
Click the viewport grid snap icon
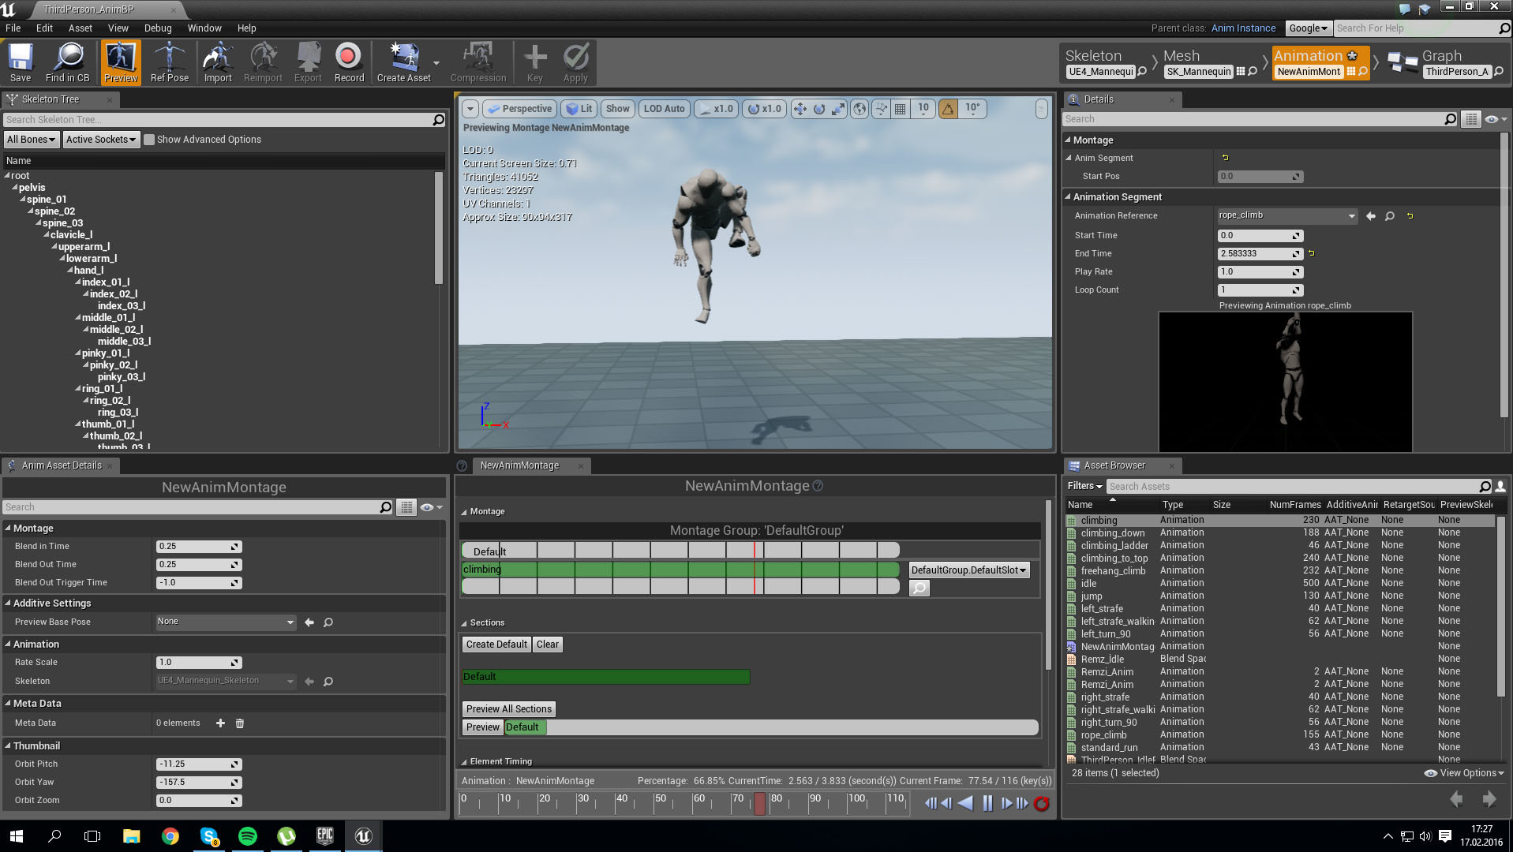point(900,109)
